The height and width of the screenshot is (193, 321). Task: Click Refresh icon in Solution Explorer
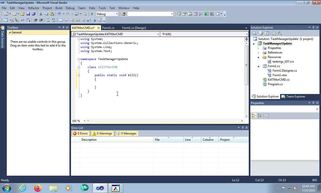[x=267, y=33]
